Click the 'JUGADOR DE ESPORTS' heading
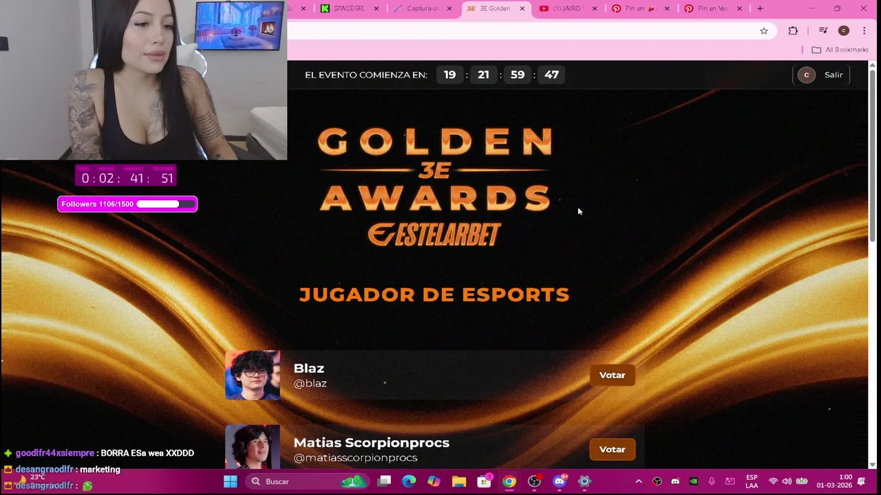Viewport: 881px width, 495px height. pos(434,295)
